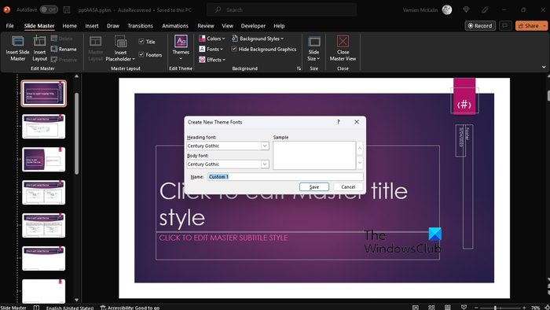Click master subtitle placeholder text
The width and height of the screenshot is (550, 310).
click(x=223, y=238)
